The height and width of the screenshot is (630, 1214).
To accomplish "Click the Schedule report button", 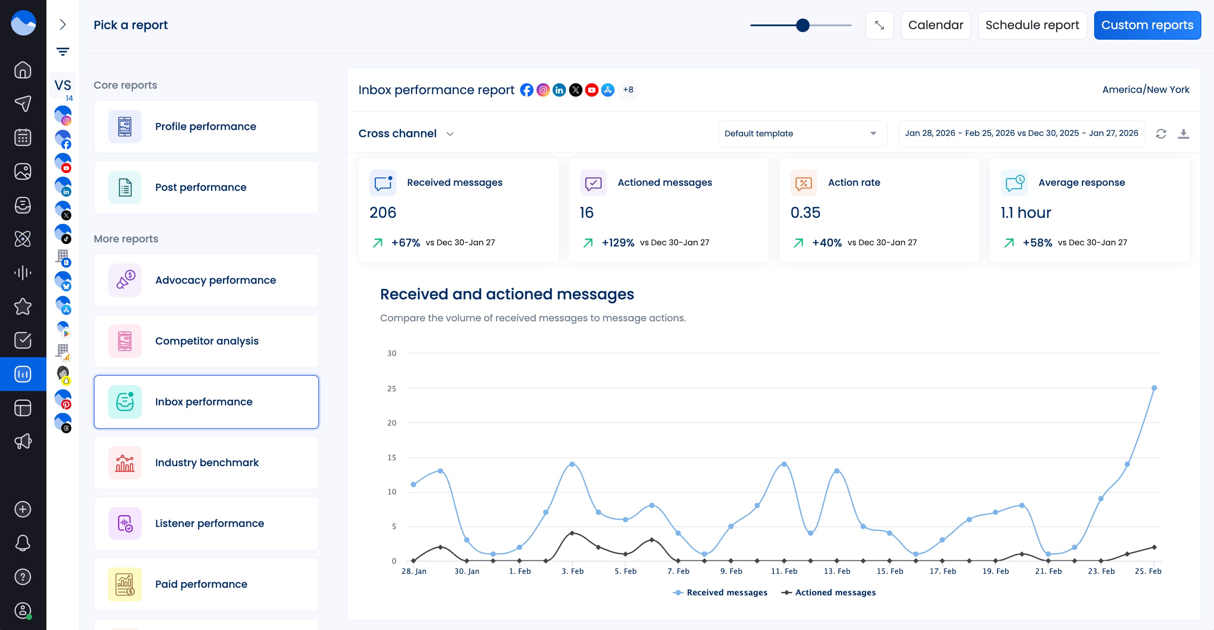I will click(1032, 24).
